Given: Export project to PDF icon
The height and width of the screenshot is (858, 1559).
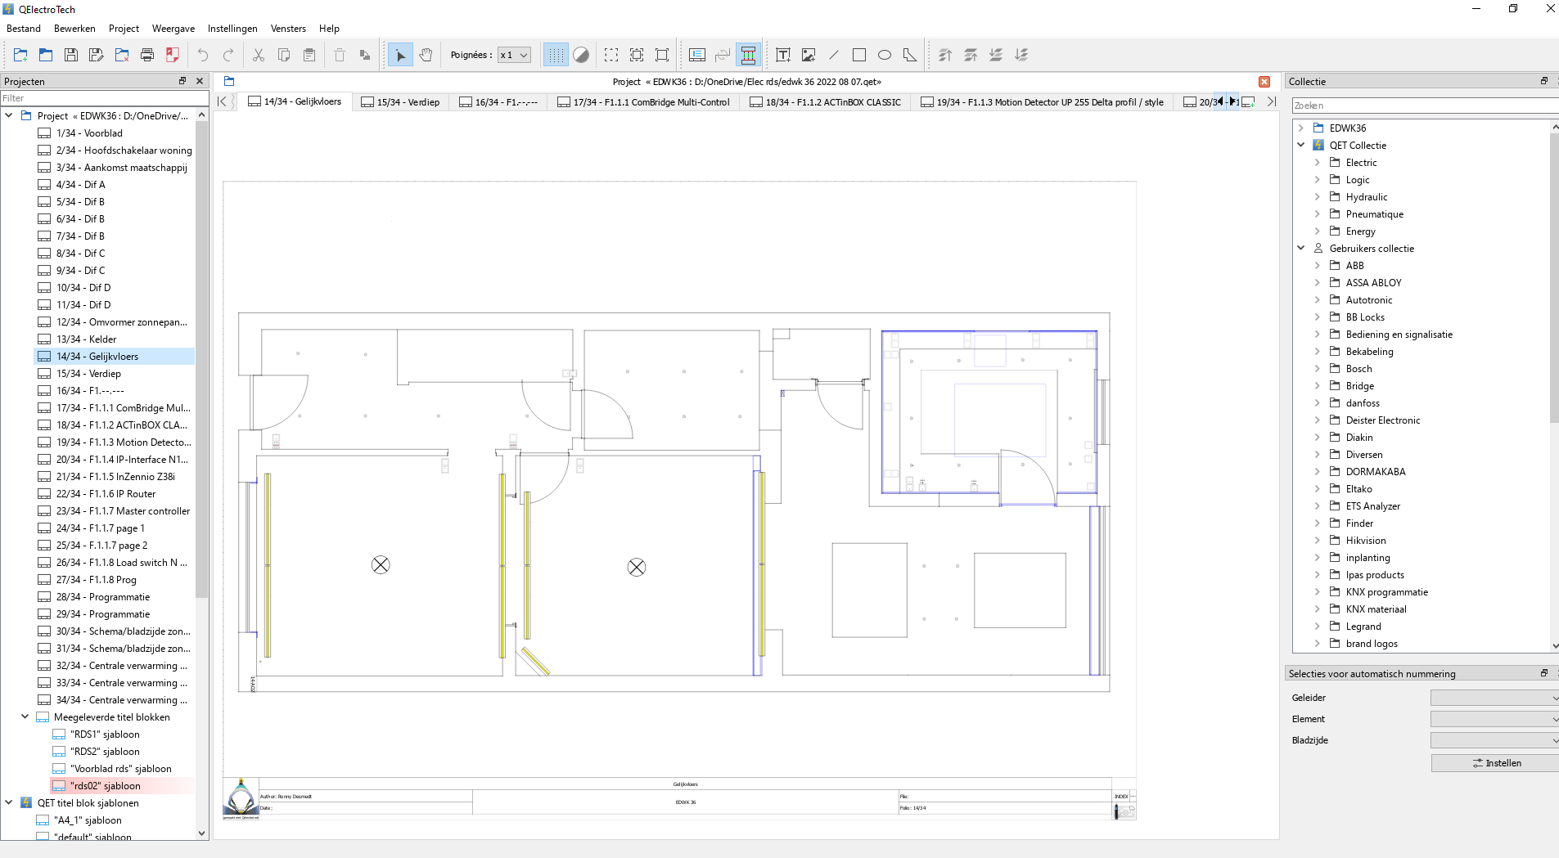Looking at the screenshot, I should point(173,55).
